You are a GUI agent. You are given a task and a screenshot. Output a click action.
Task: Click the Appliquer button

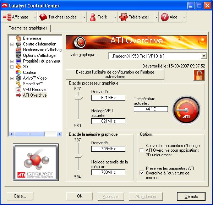click(111, 196)
